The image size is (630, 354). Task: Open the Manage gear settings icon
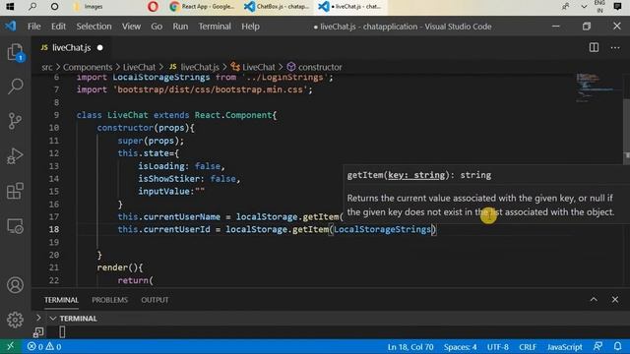click(16, 320)
